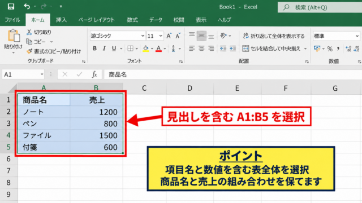
Task: Cut selection with 切り取り
Action: tap(39, 32)
